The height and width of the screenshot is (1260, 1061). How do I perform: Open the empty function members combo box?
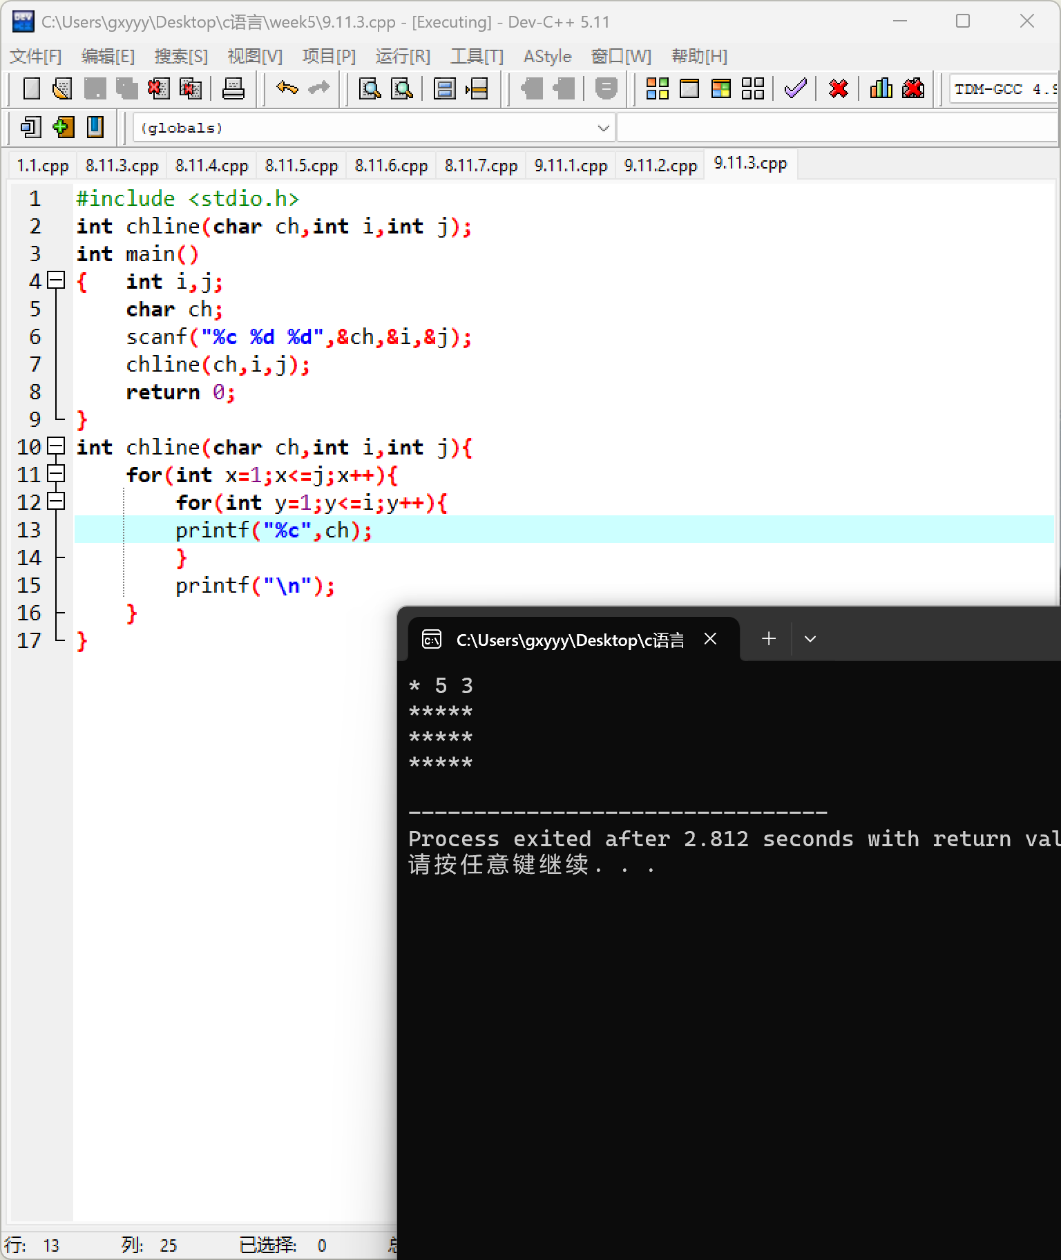(838, 128)
